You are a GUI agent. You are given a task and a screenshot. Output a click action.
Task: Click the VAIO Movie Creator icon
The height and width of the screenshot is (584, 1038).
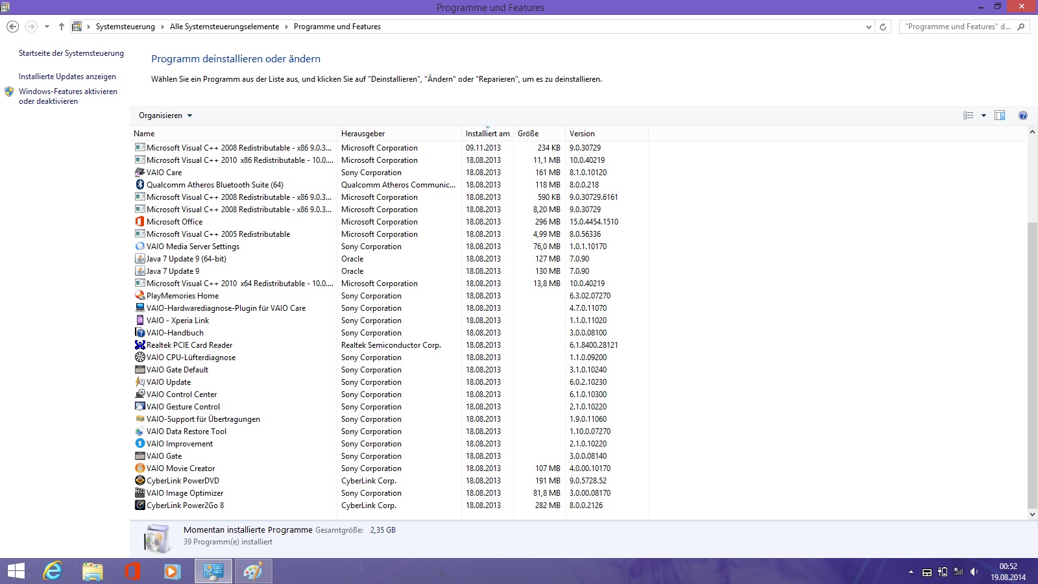(x=139, y=468)
